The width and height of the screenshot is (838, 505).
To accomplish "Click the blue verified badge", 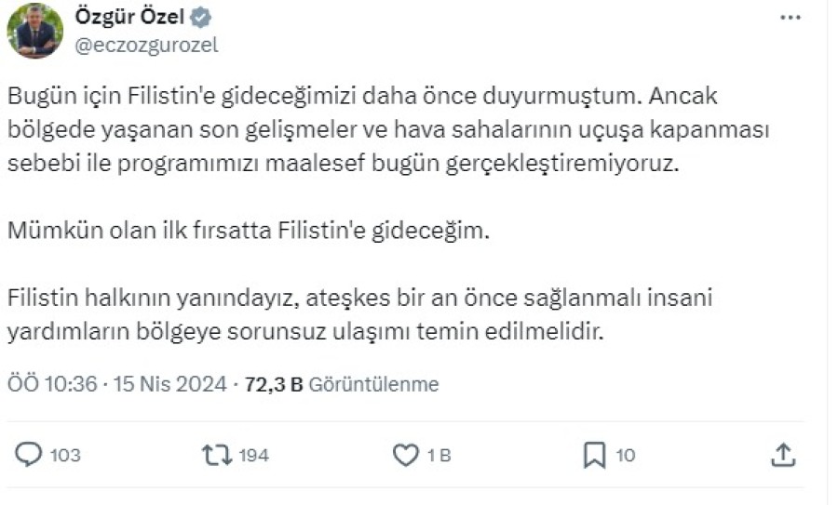I will tap(199, 18).
